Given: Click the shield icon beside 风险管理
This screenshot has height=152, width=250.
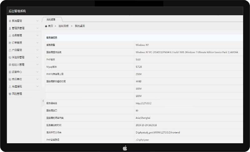Looking at the screenshot, I should (x=10, y=94).
